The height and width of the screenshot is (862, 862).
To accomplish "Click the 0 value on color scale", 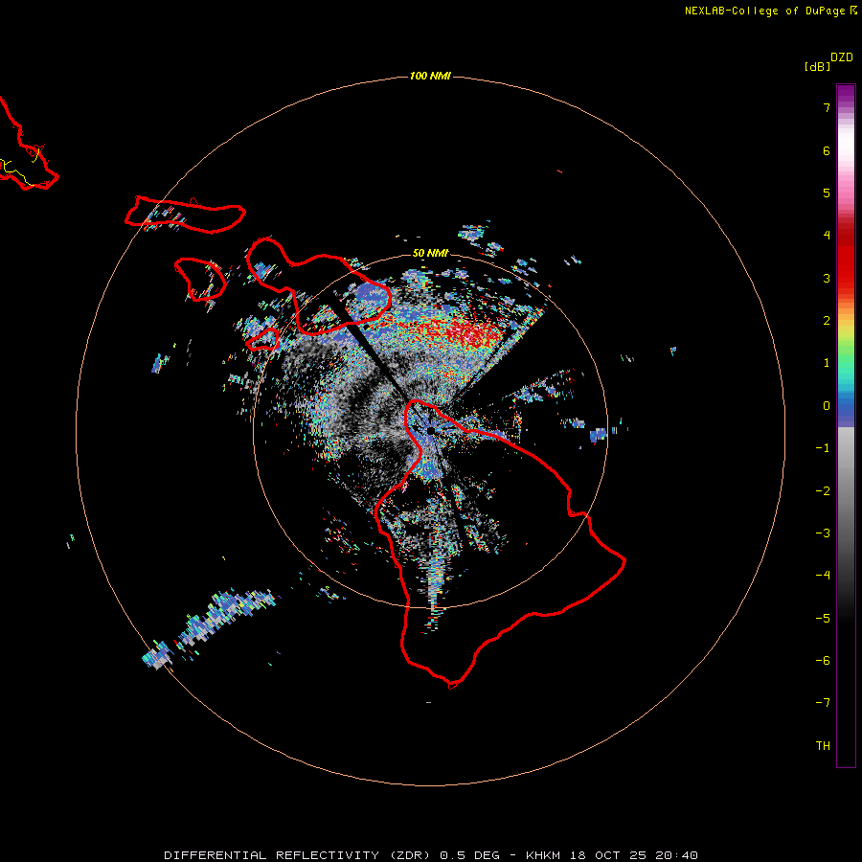I will [827, 406].
